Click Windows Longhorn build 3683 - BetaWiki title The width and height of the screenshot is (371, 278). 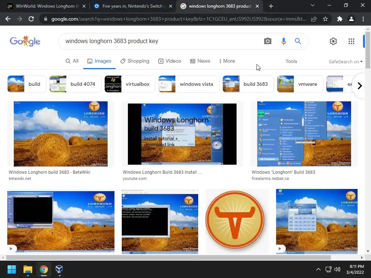(49, 172)
